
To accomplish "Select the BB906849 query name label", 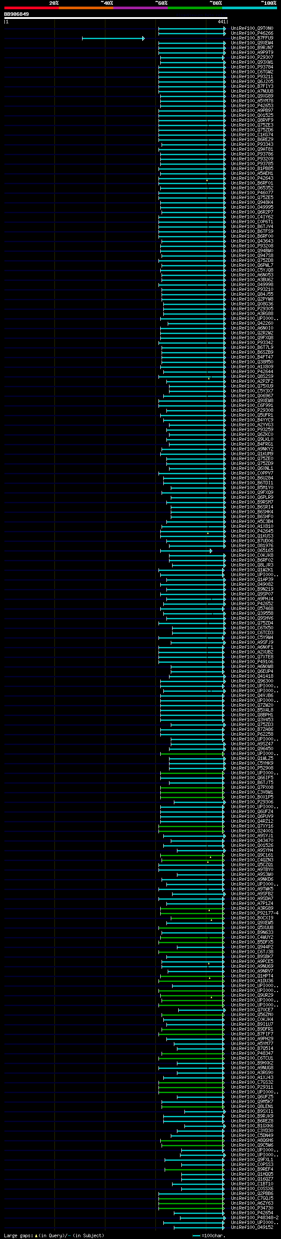I will [x=16, y=15].
